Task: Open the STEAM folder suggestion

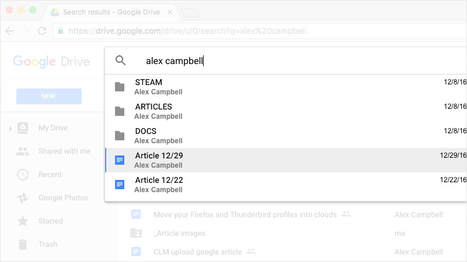Action: pos(286,87)
